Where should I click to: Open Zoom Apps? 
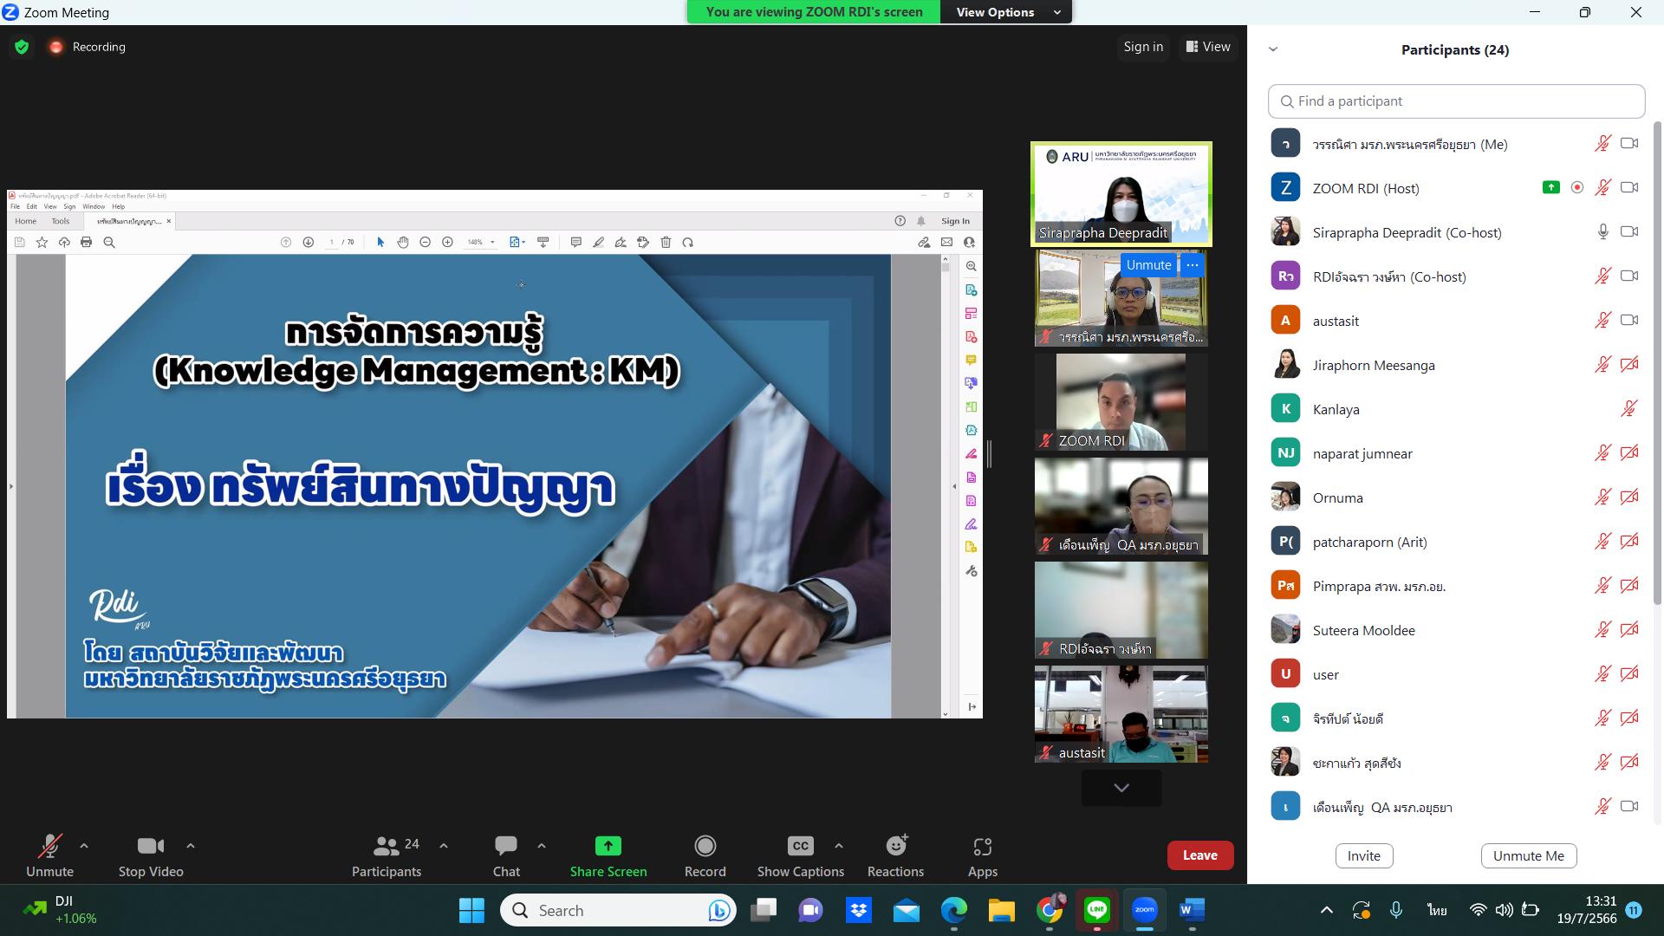click(x=983, y=855)
